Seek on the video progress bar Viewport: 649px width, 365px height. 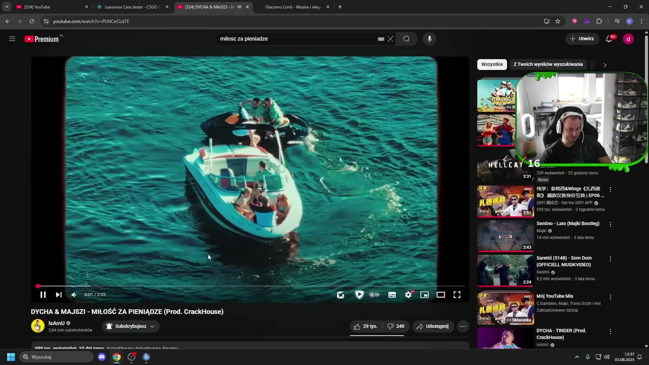click(251, 286)
